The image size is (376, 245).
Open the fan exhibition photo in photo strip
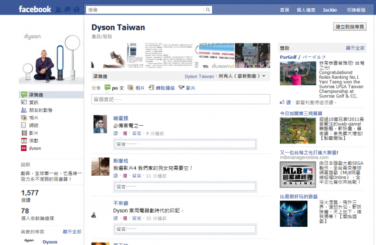tap(253, 56)
